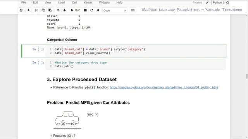
Task: Open the command palette keyboard icon
Action: click(133, 10)
